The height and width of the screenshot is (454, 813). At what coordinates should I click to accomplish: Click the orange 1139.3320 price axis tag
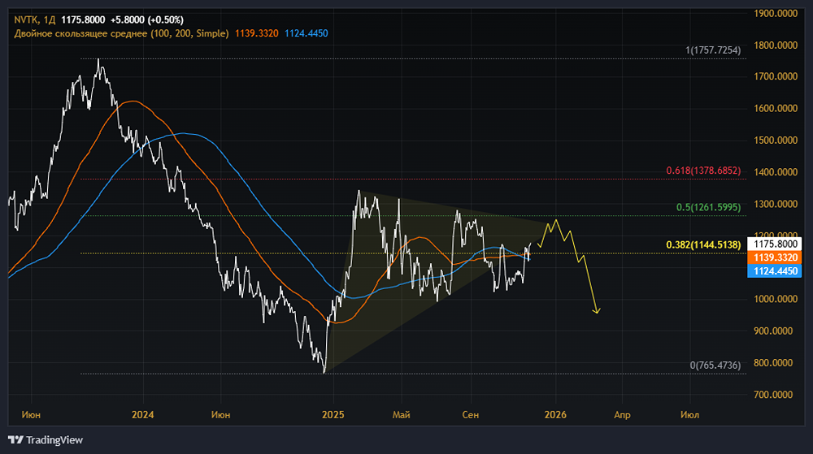775,257
